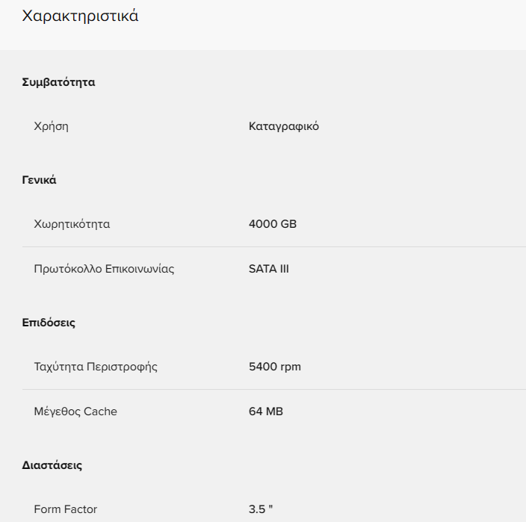Image resolution: width=526 pixels, height=522 pixels.
Task: Click the Πρωτόκολλο Επικοινωνίας label
Action: [104, 269]
